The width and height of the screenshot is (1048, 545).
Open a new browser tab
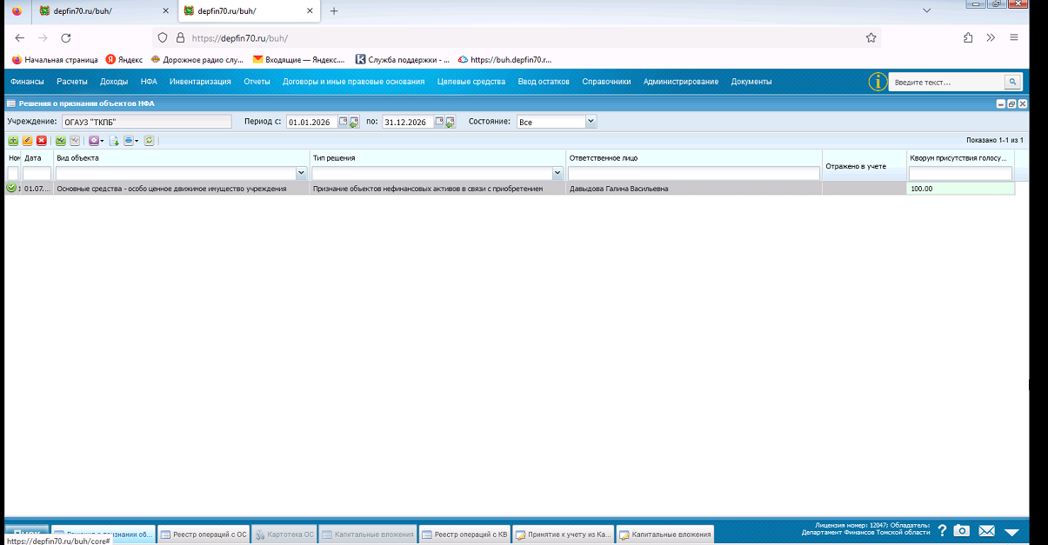[334, 11]
